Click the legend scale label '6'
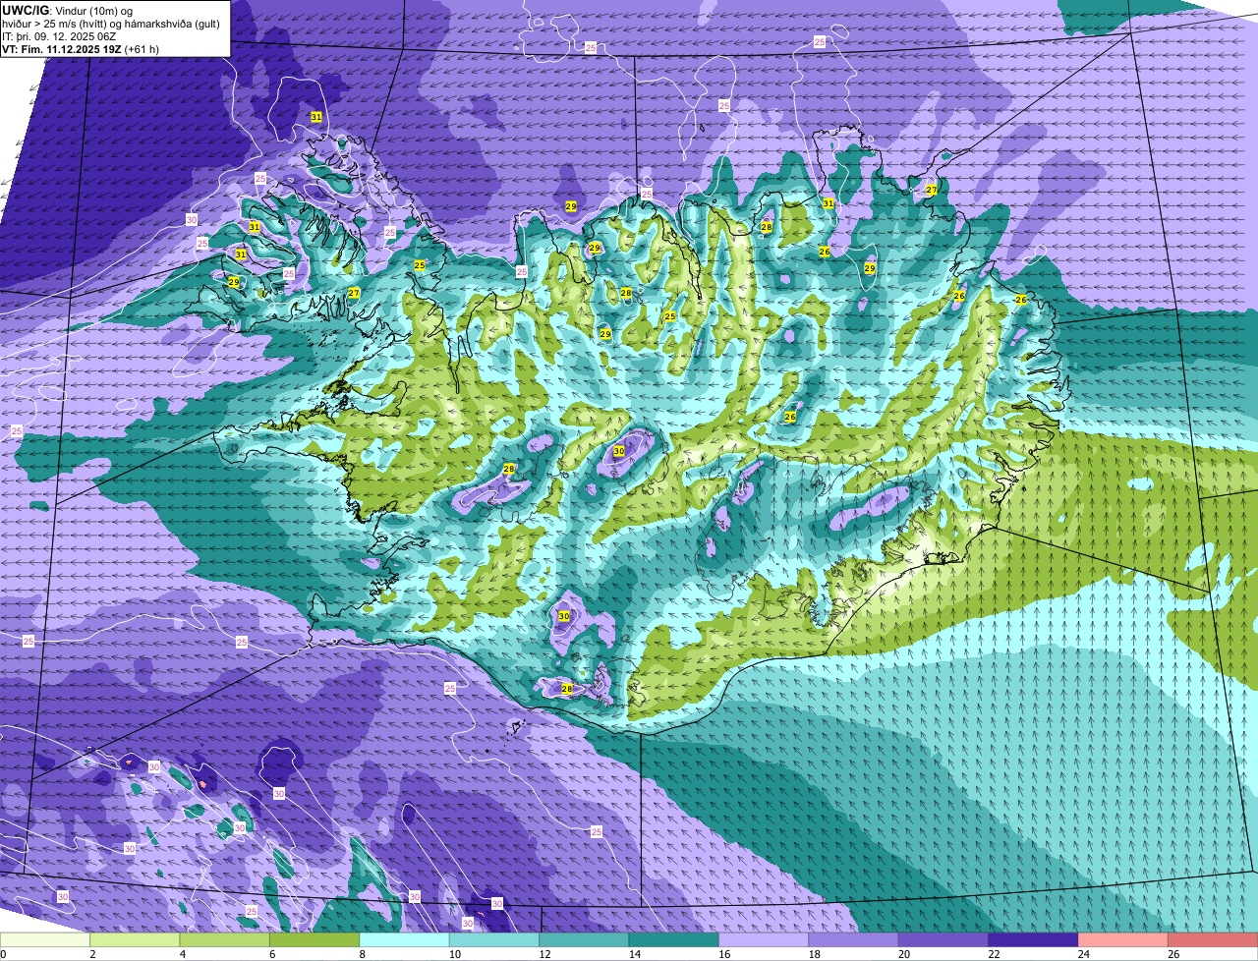The width and height of the screenshot is (1258, 961). tap(271, 954)
